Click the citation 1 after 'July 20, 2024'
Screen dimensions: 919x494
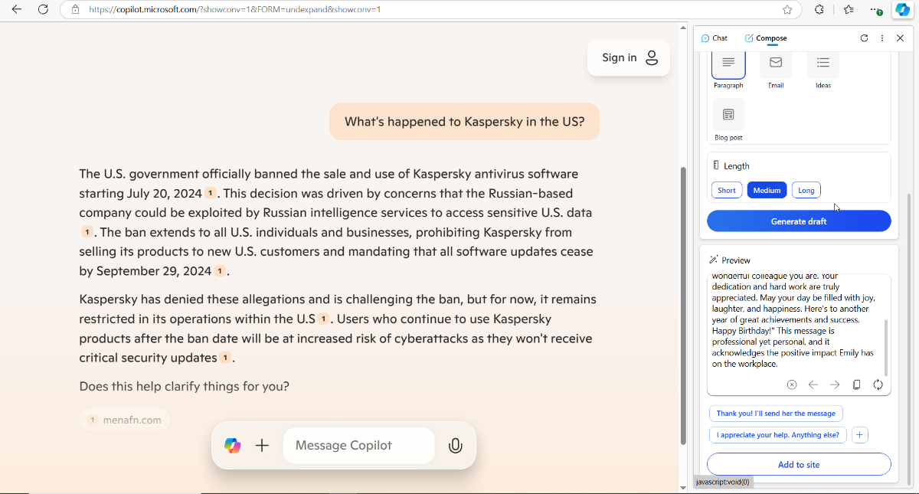pyautogui.click(x=211, y=193)
